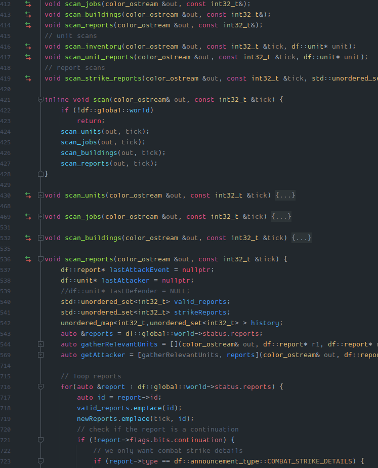Click scan_reports call on line 427

coord(85,163)
